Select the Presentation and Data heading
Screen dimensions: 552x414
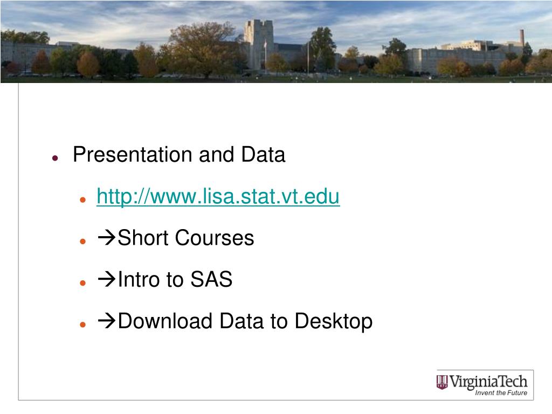(179, 155)
